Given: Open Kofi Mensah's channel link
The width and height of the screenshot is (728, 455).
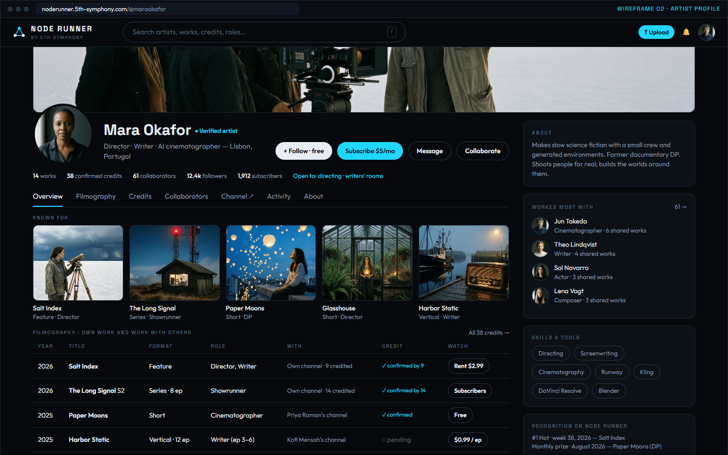Looking at the screenshot, I should 316,440.
